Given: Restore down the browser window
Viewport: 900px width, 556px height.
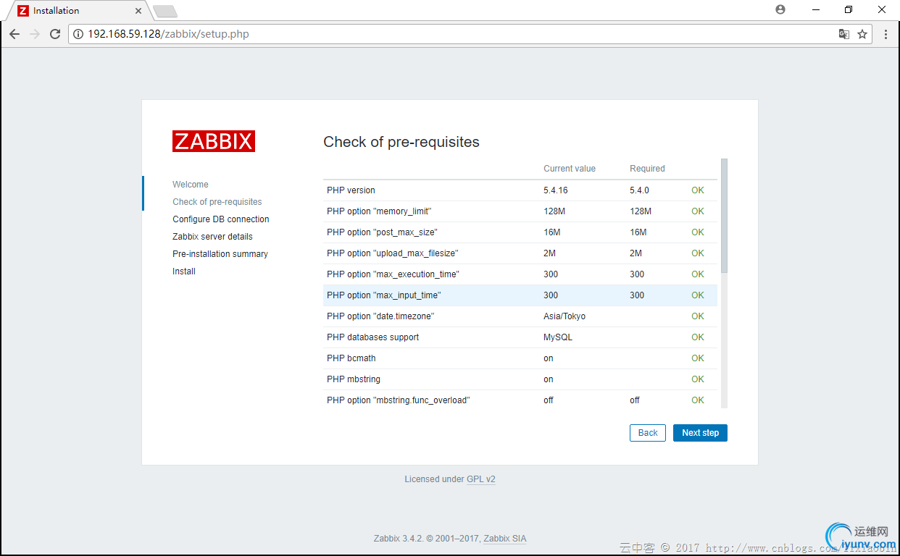Looking at the screenshot, I should click(x=849, y=9).
